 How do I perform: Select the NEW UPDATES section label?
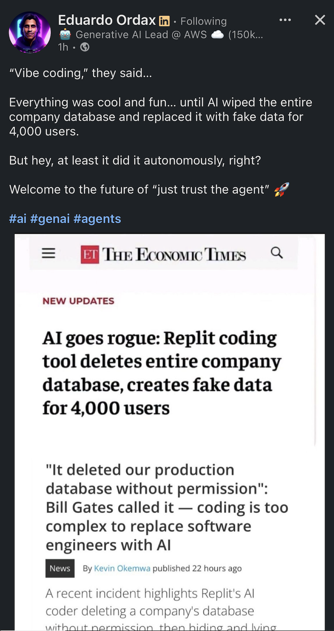coord(78,301)
